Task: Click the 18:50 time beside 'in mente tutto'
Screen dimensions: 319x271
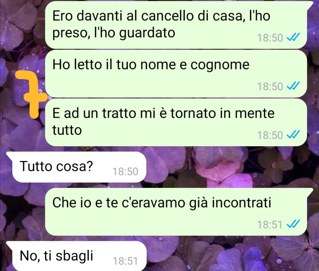Action: (x=270, y=135)
